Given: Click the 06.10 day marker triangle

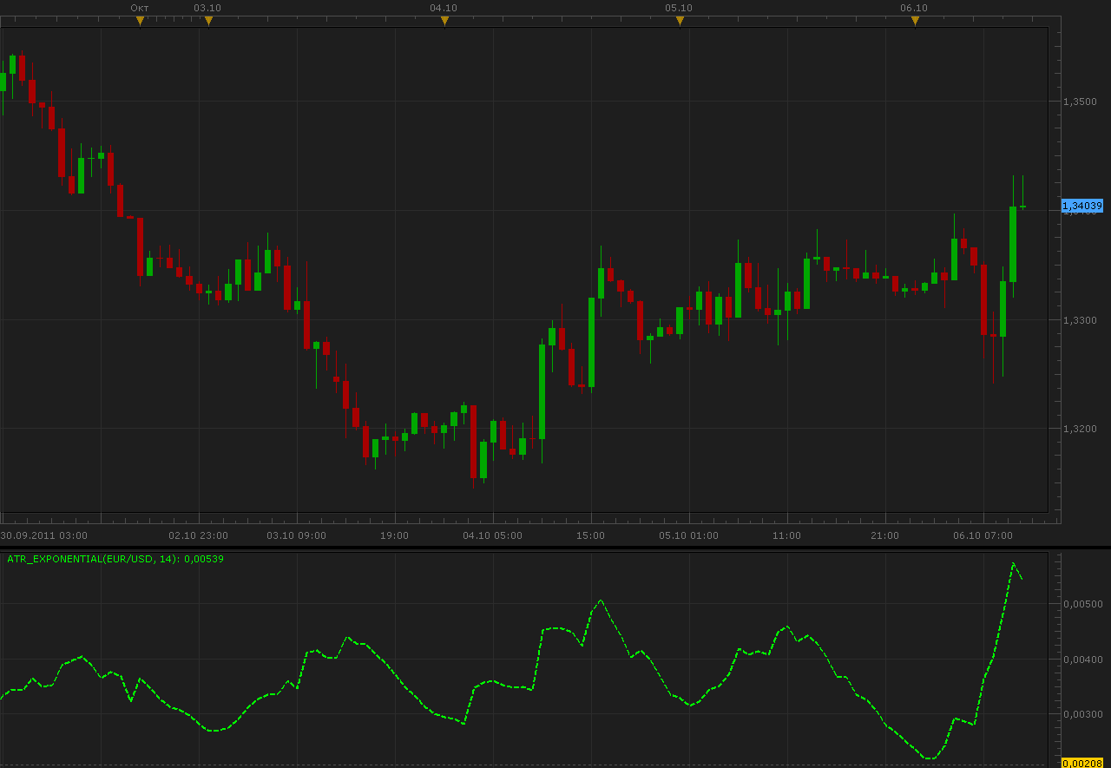Looking at the screenshot, I should pyautogui.click(x=915, y=21).
